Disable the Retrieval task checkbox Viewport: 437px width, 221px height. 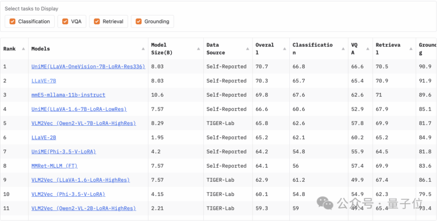tap(97, 21)
